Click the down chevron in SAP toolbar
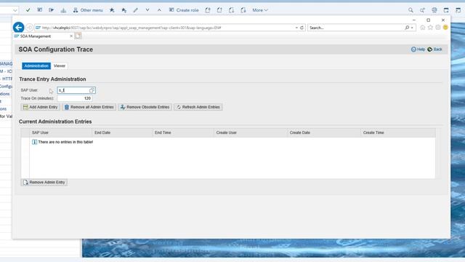Viewport: 465px width, 262px height. coord(147,10)
